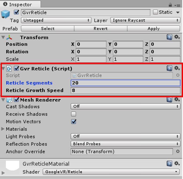Click the C# script icon of Gvr Reticle
Viewport: 183px width, 179px height.
coord(9,68)
